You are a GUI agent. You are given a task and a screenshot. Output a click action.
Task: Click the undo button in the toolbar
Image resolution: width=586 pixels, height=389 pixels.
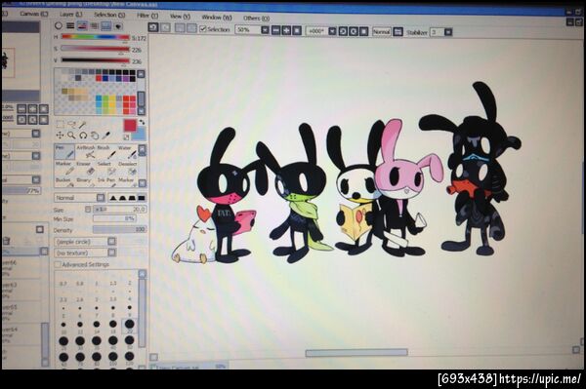pos(153,27)
